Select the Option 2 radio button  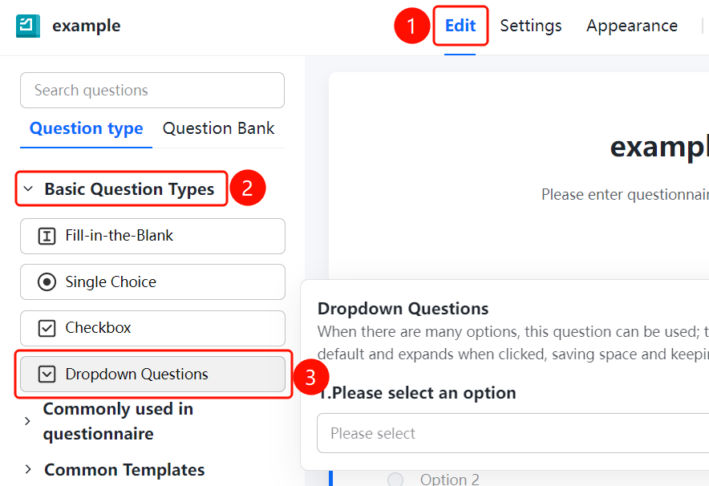click(395, 480)
